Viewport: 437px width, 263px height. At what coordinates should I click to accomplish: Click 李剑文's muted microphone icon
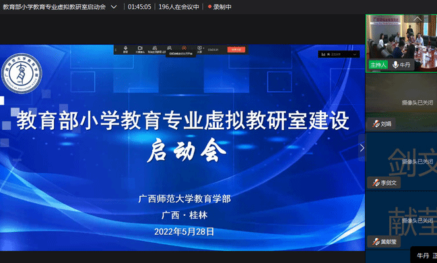click(376, 182)
